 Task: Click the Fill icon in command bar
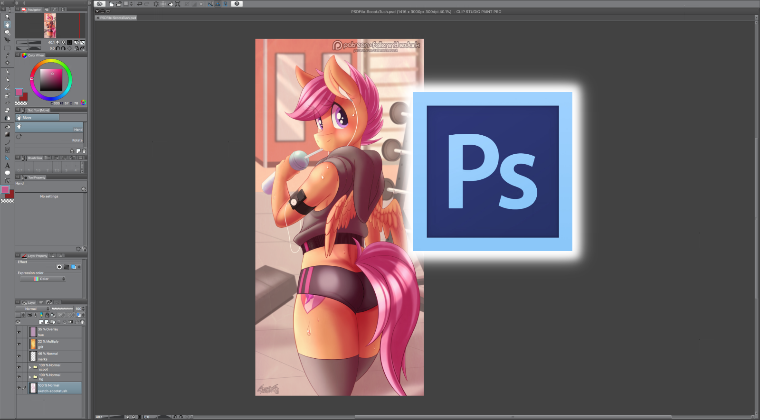click(171, 4)
